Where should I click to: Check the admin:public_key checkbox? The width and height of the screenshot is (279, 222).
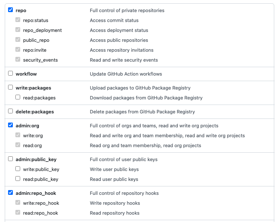coord(11,159)
